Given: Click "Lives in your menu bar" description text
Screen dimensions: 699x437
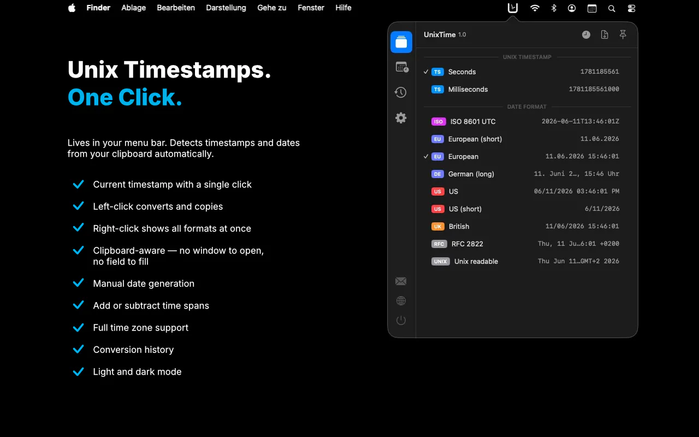Looking at the screenshot, I should [183, 148].
